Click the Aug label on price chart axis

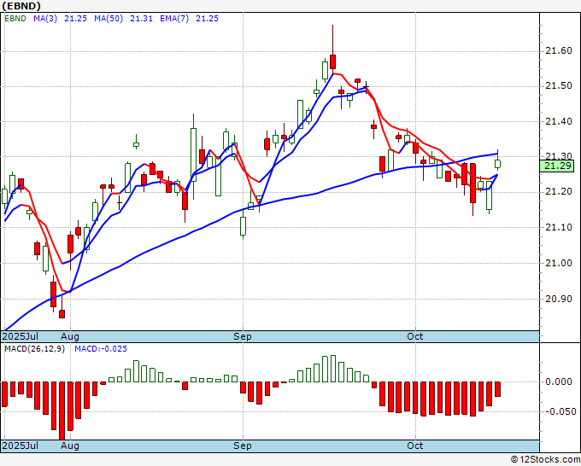[x=70, y=336]
